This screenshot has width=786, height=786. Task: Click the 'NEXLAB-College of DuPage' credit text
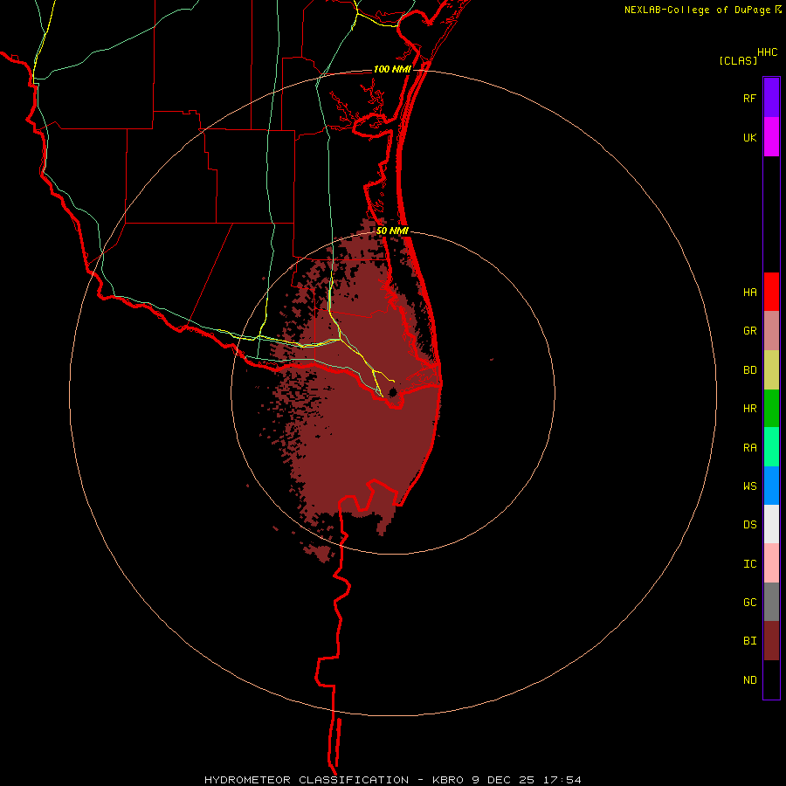point(697,10)
